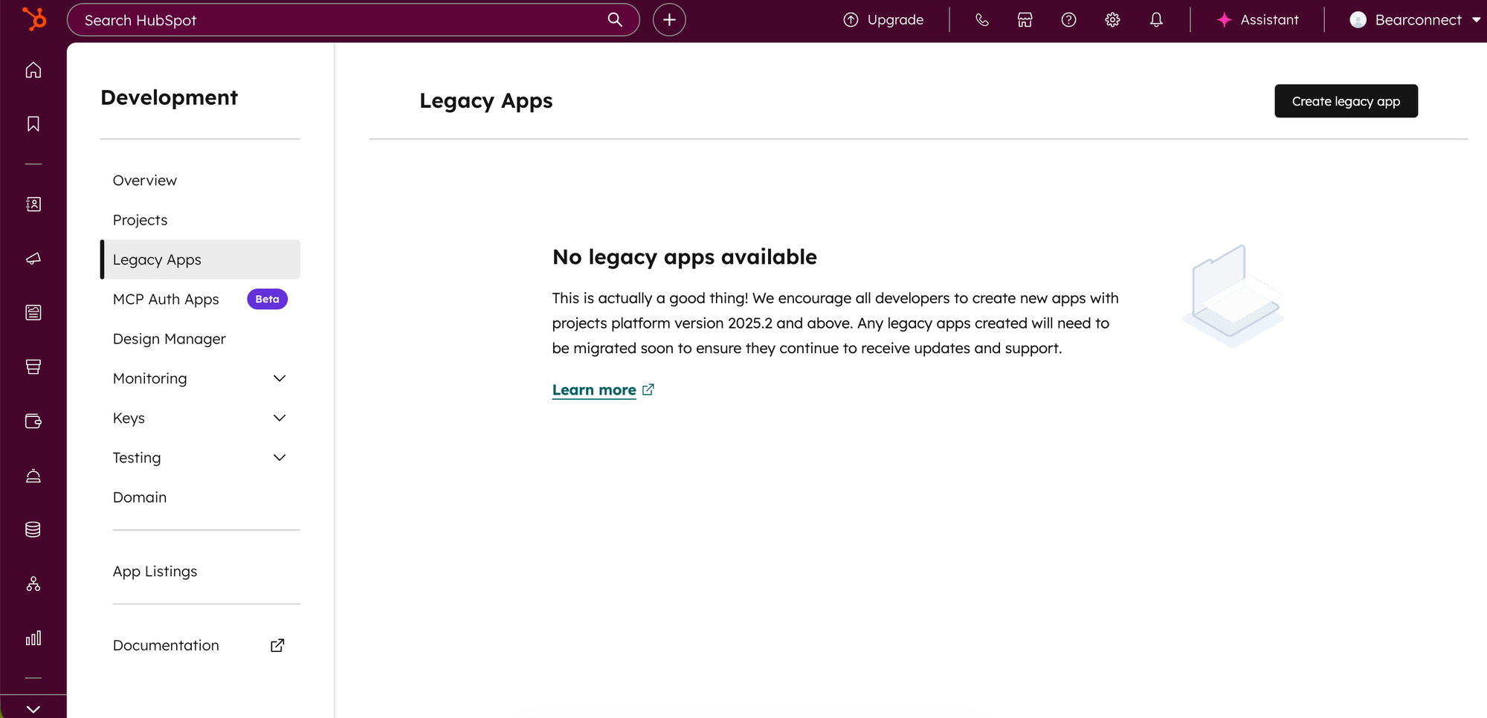Image resolution: width=1487 pixels, height=718 pixels.
Task: Follow the Learn more link
Action: click(594, 390)
